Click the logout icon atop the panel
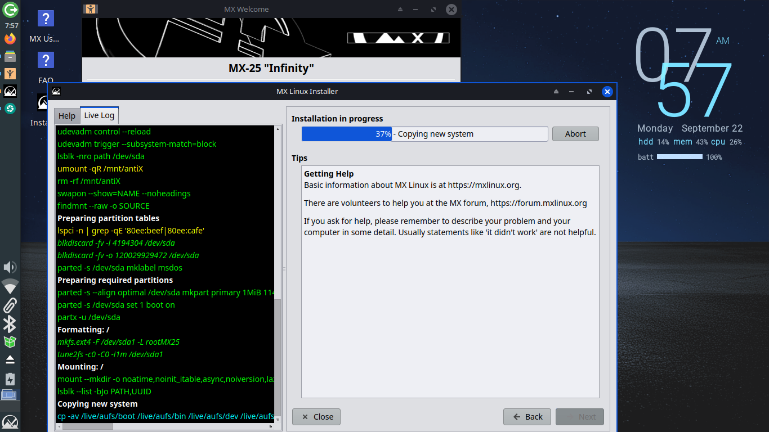 coord(10,10)
